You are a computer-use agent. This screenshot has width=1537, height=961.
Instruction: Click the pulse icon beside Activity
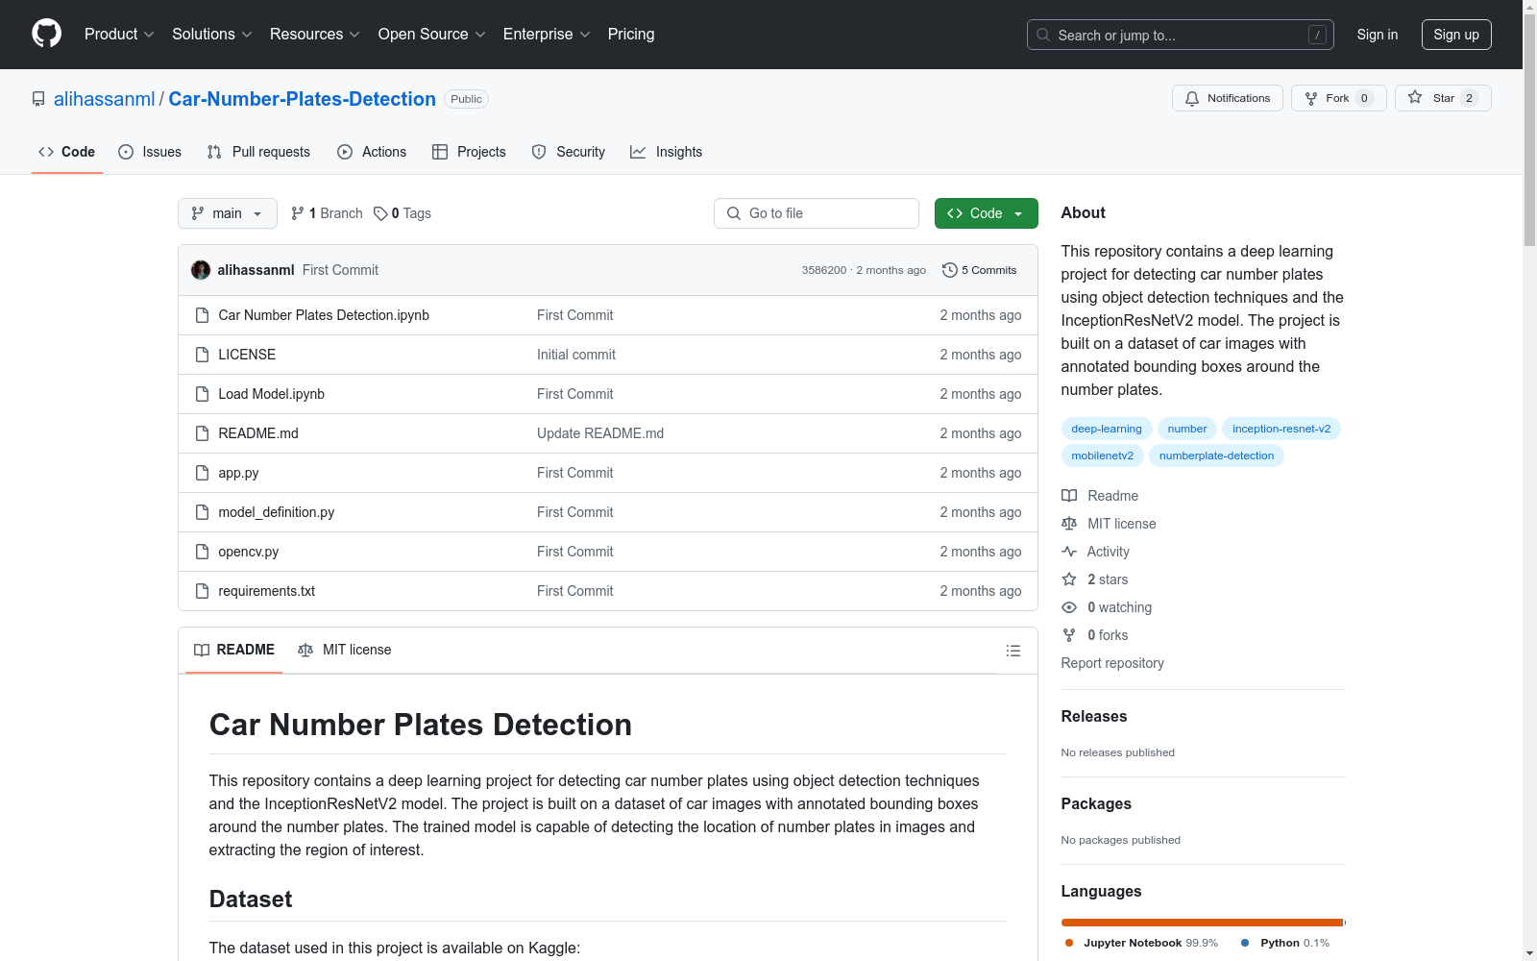(x=1069, y=552)
